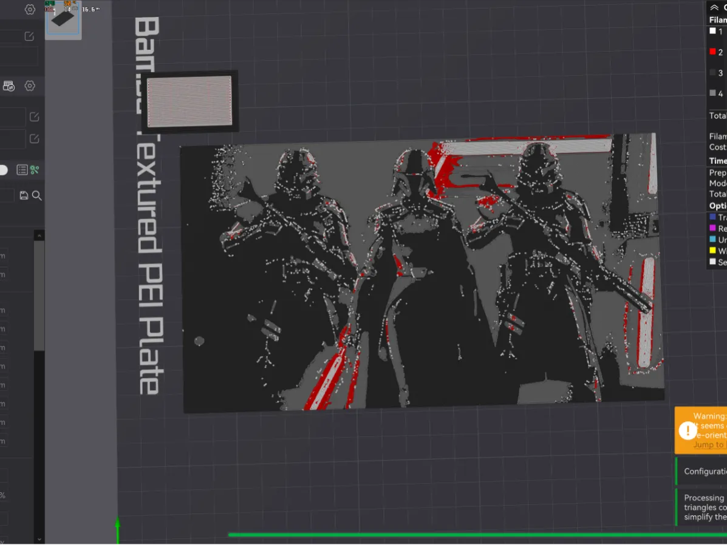Click the settings panel vertical scrollbar

click(39, 296)
